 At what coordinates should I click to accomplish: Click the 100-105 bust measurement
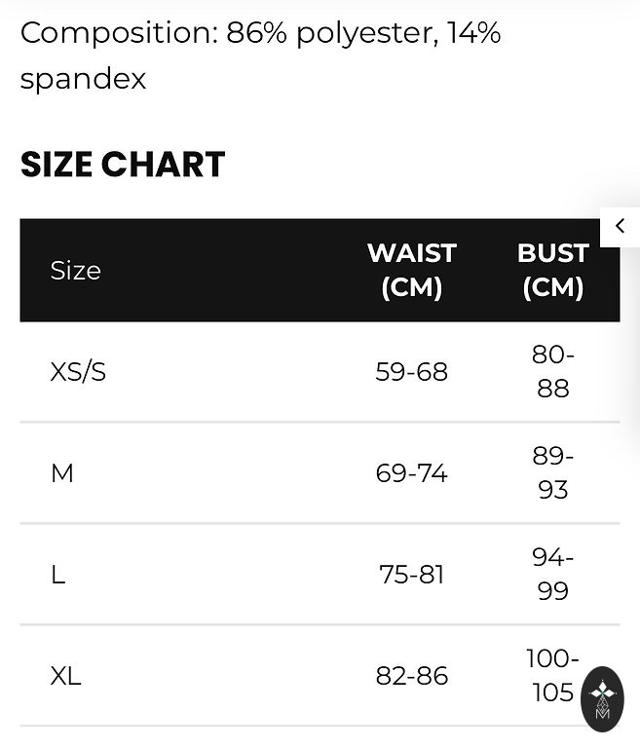click(552, 676)
